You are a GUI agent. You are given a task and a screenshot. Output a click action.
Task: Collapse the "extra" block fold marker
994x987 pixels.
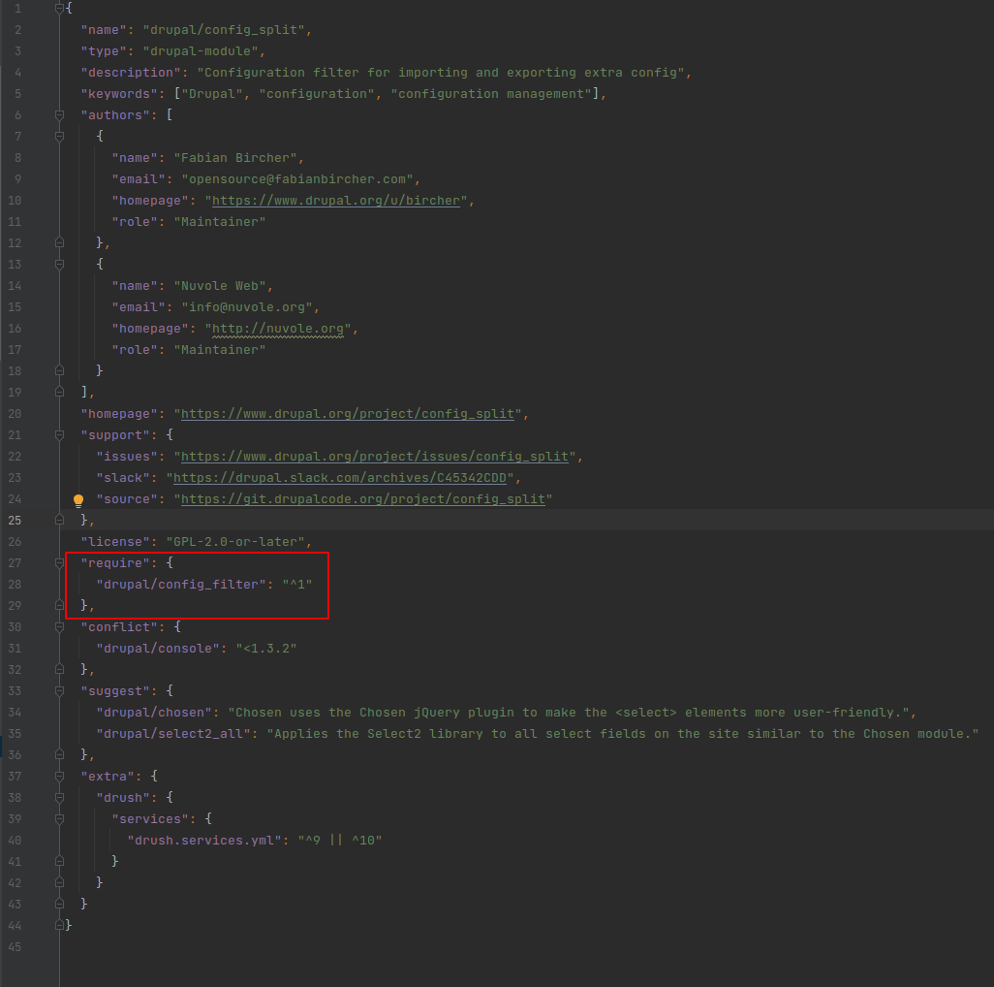tap(59, 776)
